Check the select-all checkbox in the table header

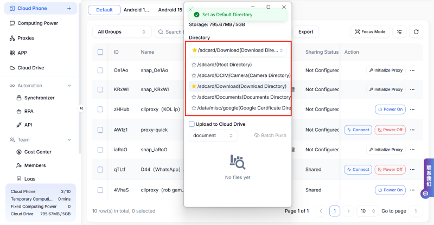(100, 52)
